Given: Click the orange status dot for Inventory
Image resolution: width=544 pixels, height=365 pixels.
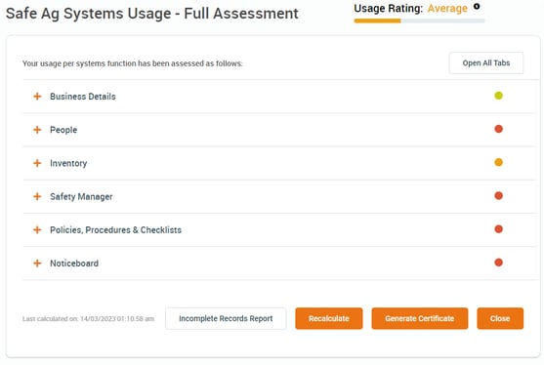Looking at the screenshot, I should [498, 162].
